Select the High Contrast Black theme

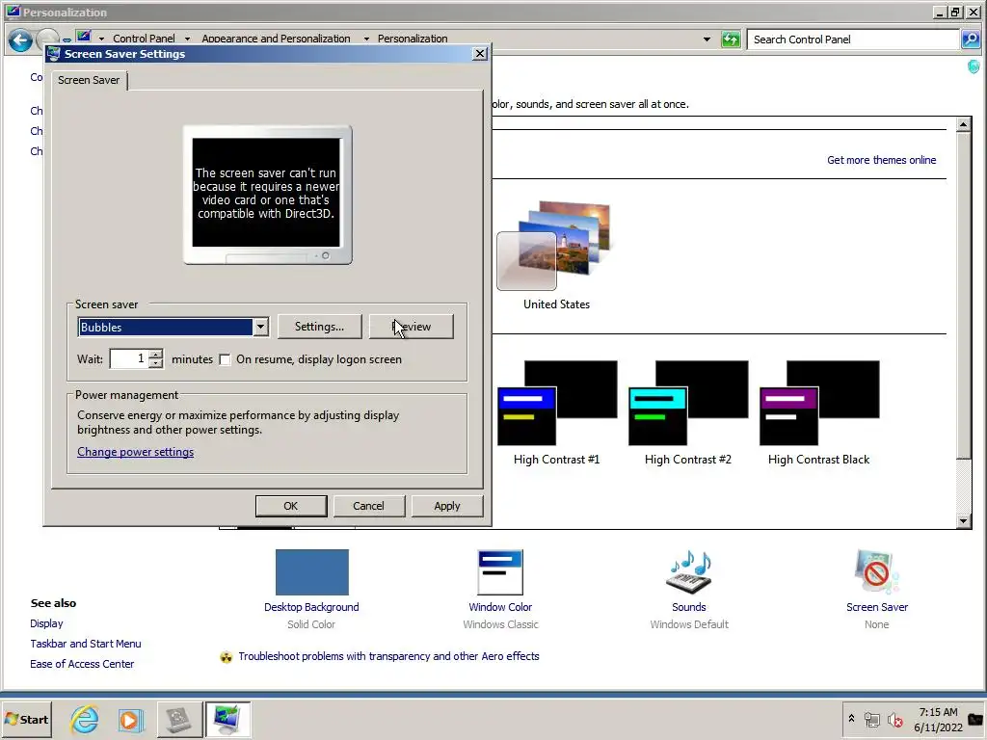(x=819, y=403)
